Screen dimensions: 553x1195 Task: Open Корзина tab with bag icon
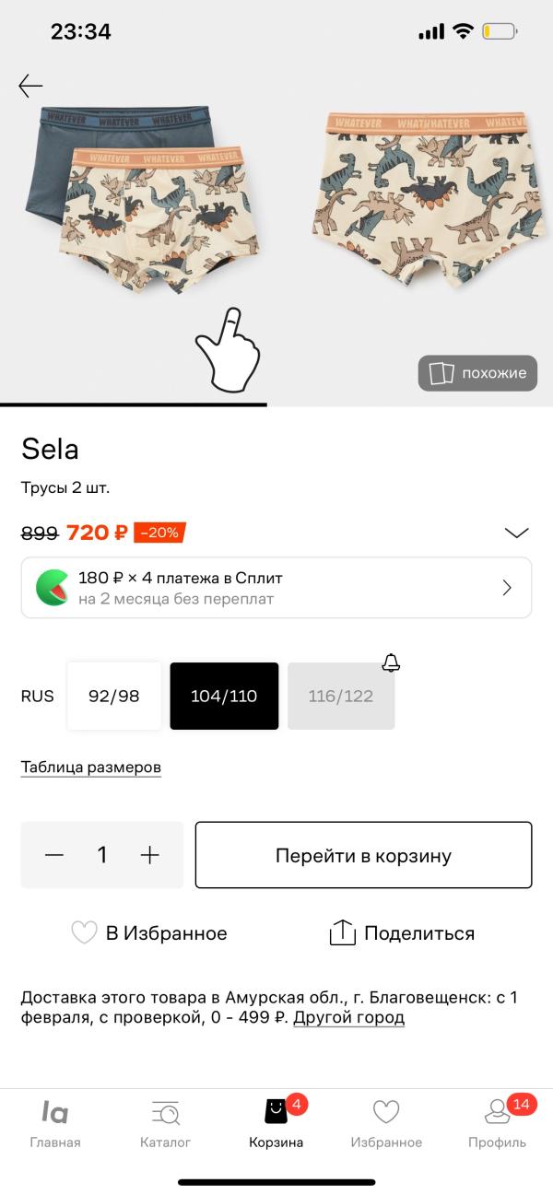point(276,1123)
